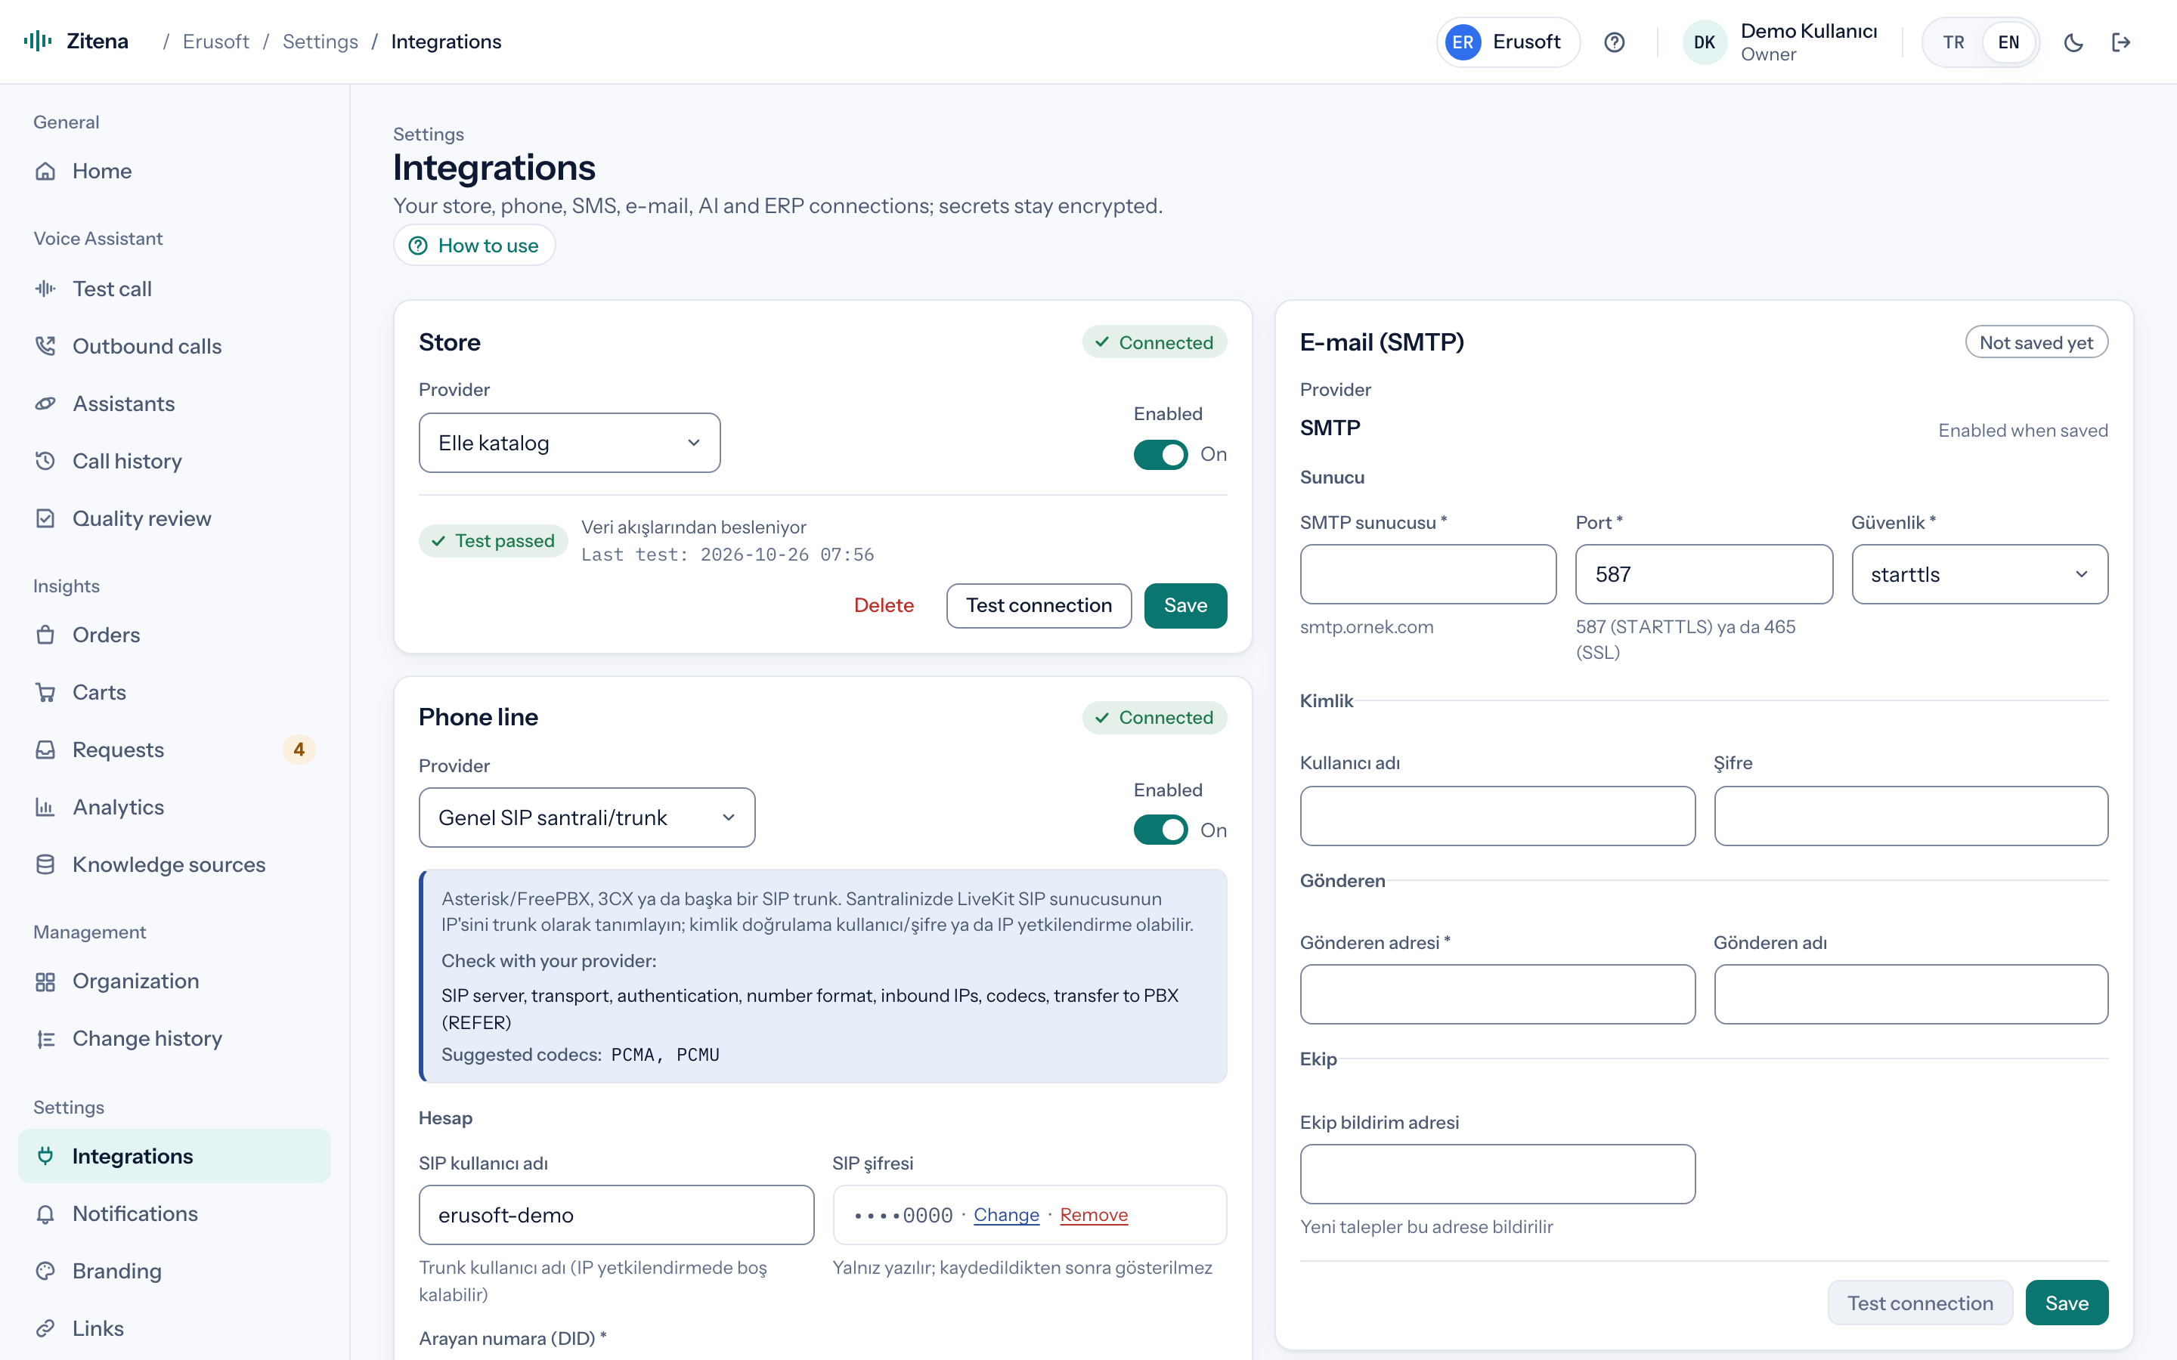Click the Assistants icon in sidebar
Image resolution: width=2177 pixels, height=1360 pixels.
pos(45,404)
